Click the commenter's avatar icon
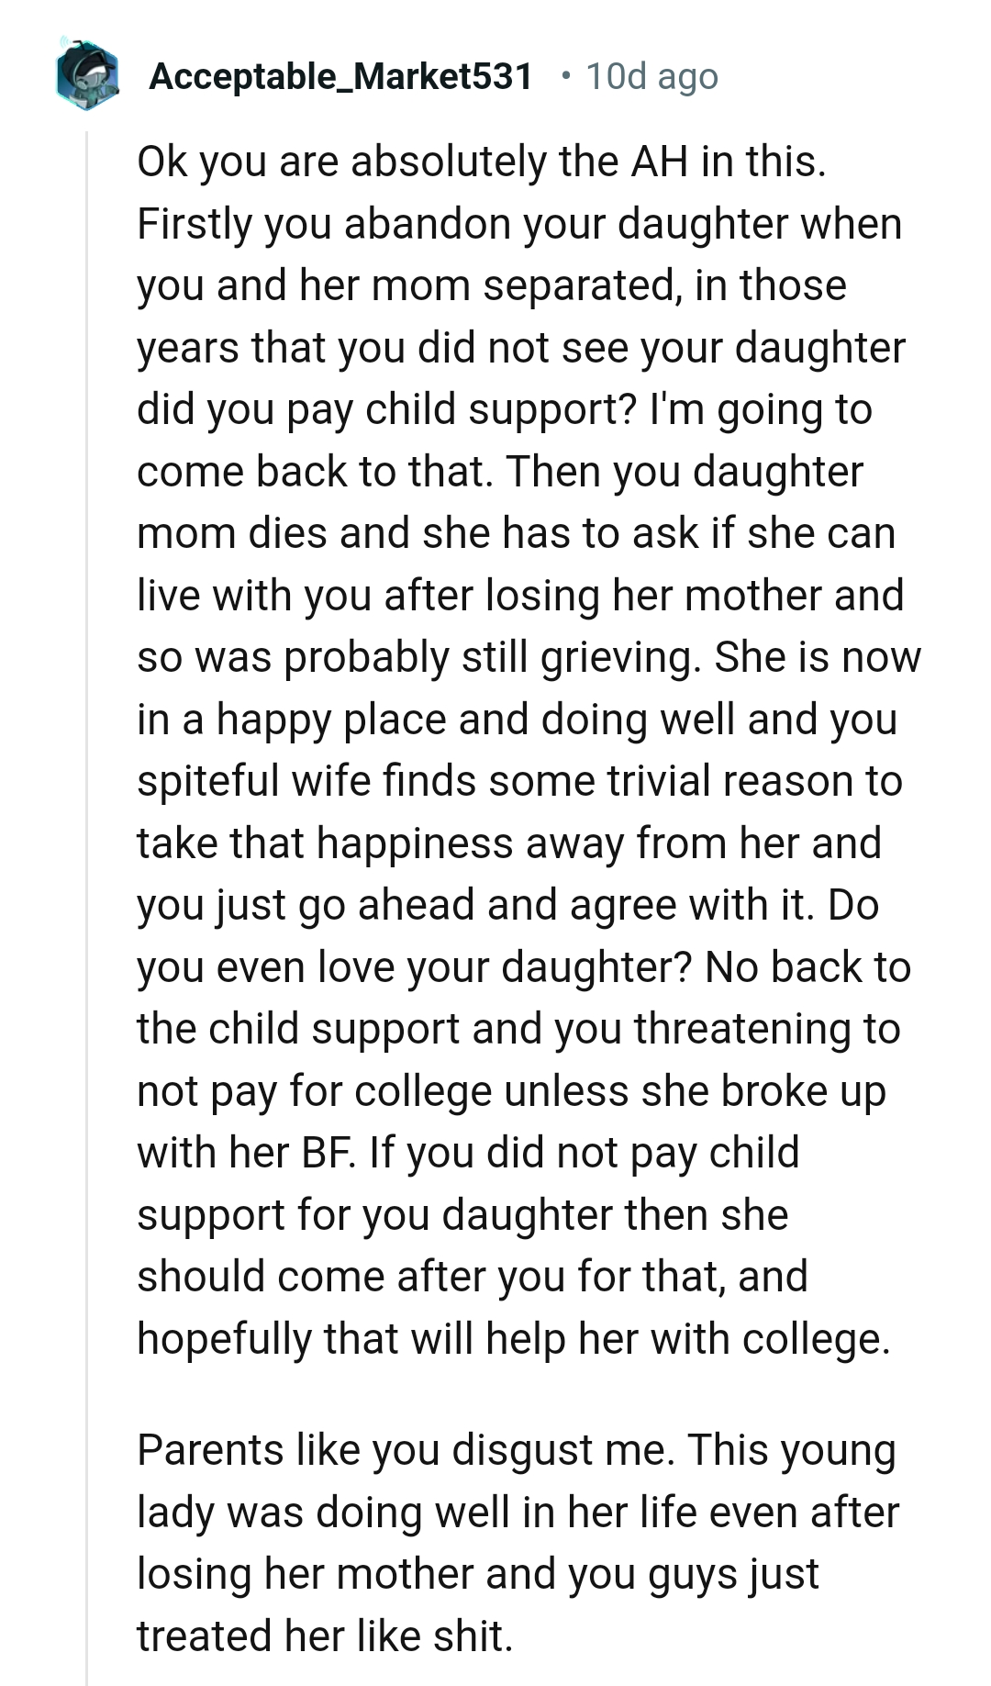 (x=87, y=74)
